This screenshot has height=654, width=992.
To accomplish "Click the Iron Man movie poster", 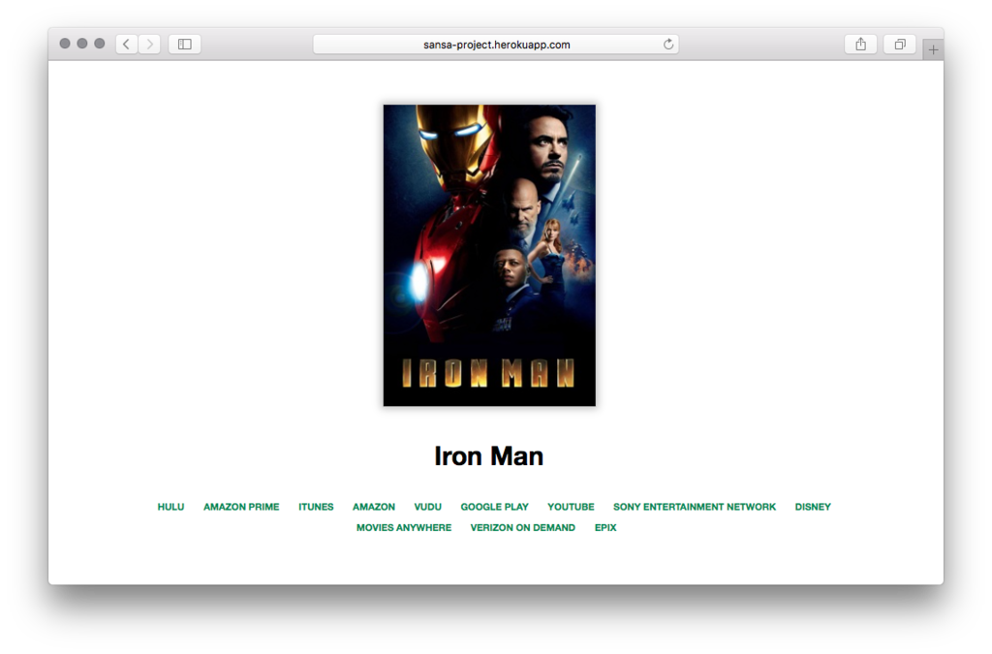I will pos(489,255).
